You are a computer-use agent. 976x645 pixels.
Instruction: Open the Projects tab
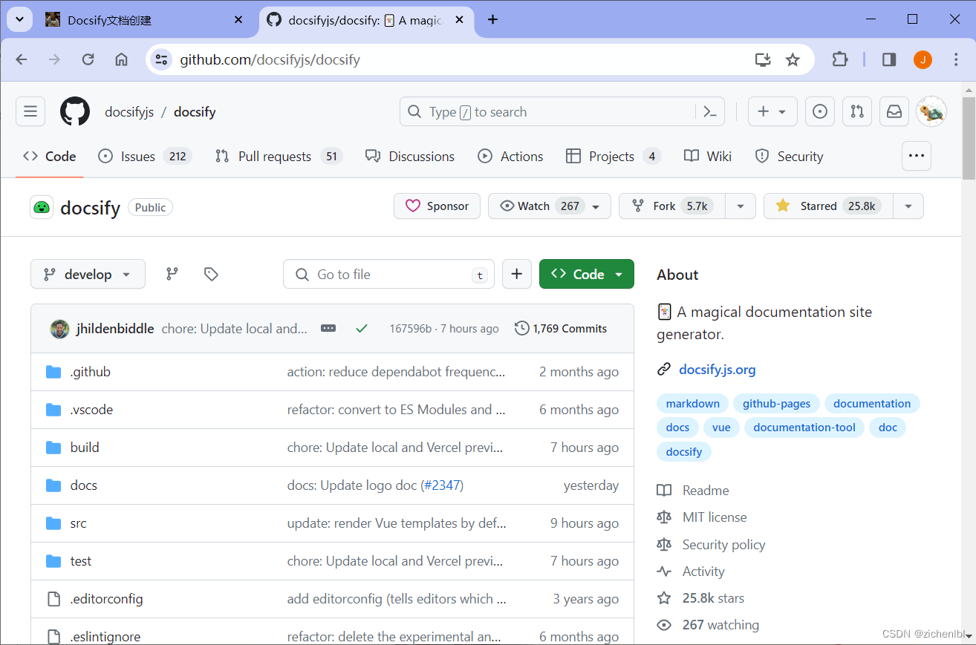613,156
